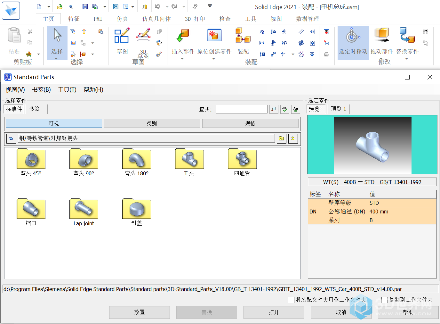Open the 工具(T) menu
Screen dimensions: 440x324
[67, 90]
